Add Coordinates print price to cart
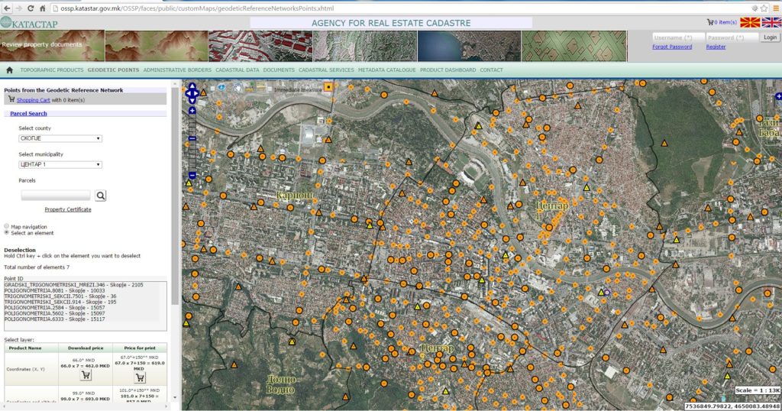This screenshot has width=782, height=411. tap(140, 377)
